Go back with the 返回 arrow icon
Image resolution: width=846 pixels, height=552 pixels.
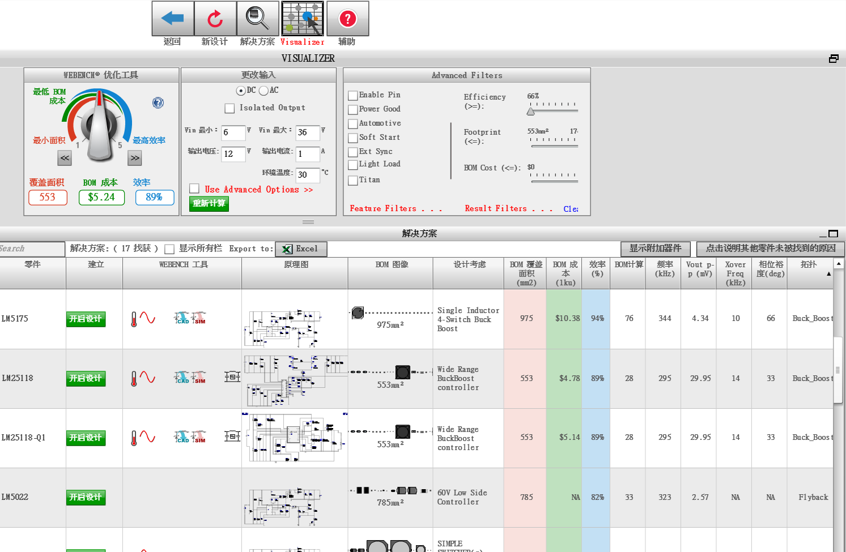pos(173,19)
